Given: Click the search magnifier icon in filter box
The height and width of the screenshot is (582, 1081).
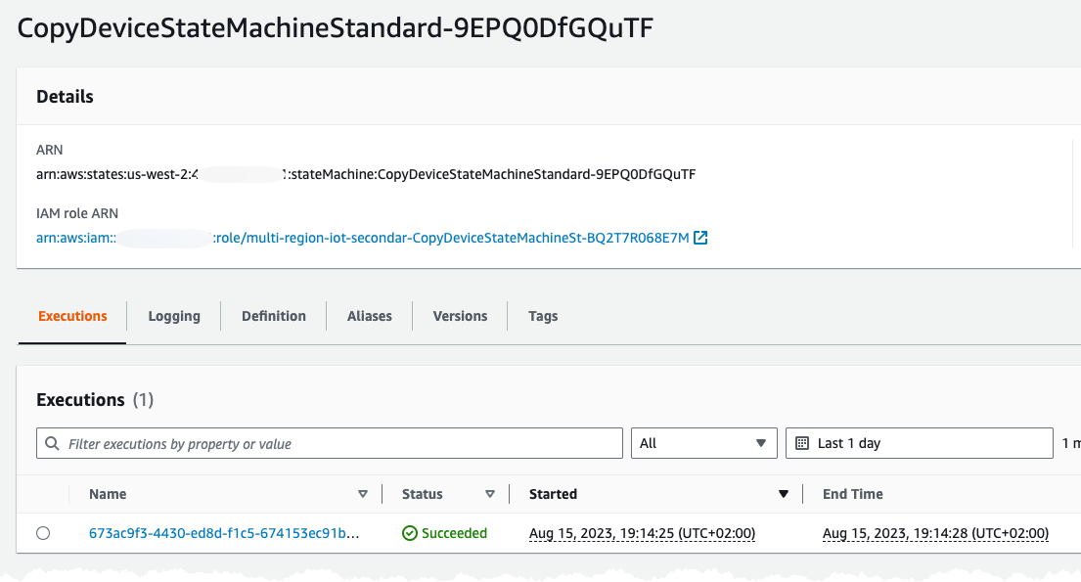Looking at the screenshot, I should pyautogui.click(x=52, y=443).
